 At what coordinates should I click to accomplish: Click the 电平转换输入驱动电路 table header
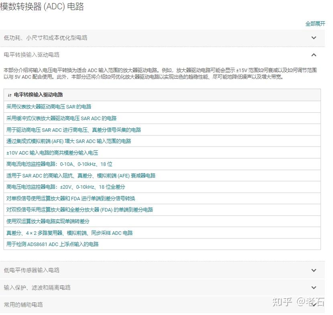(38, 95)
